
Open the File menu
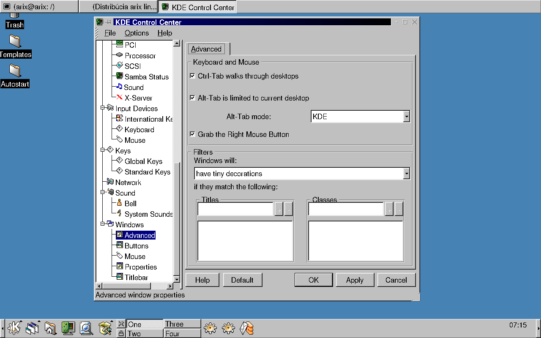(x=110, y=33)
